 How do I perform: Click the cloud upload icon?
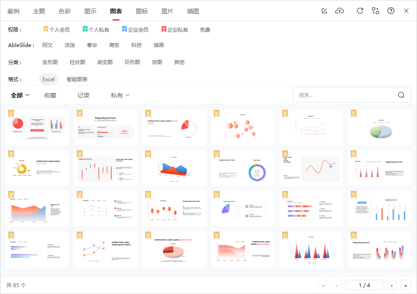click(x=340, y=11)
